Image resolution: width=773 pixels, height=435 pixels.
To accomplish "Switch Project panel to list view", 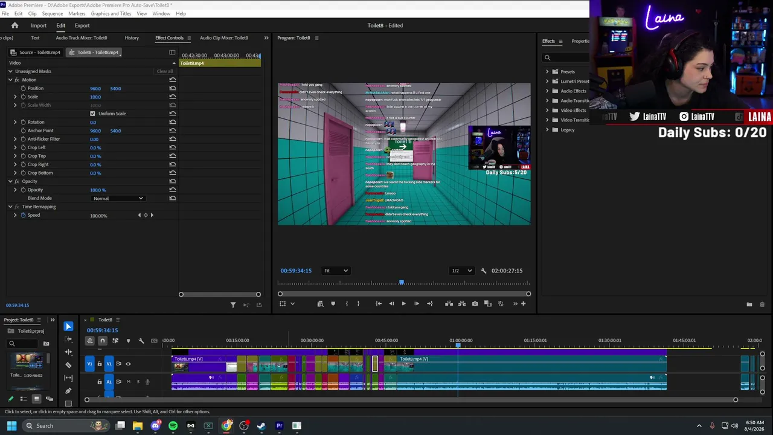I will 23,399.
